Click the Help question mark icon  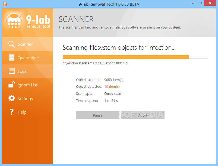[12, 112]
